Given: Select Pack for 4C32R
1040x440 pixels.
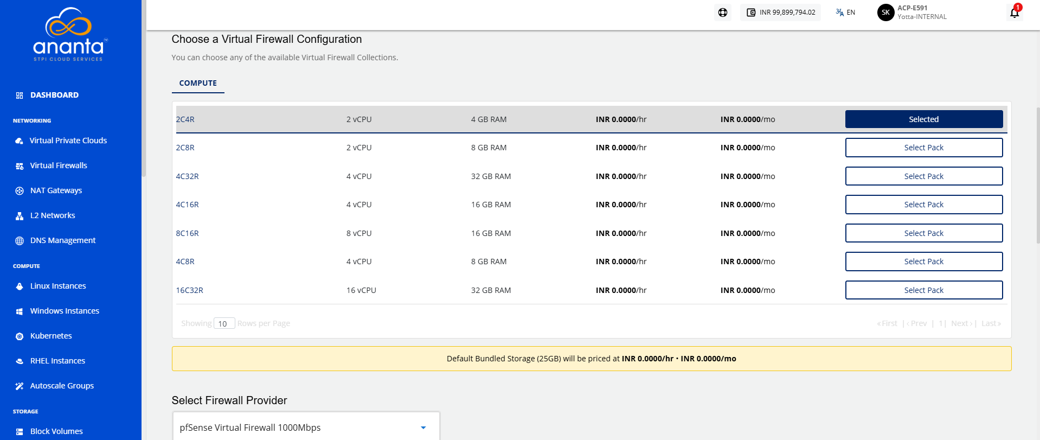Looking at the screenshot, I should coord(923,176).
